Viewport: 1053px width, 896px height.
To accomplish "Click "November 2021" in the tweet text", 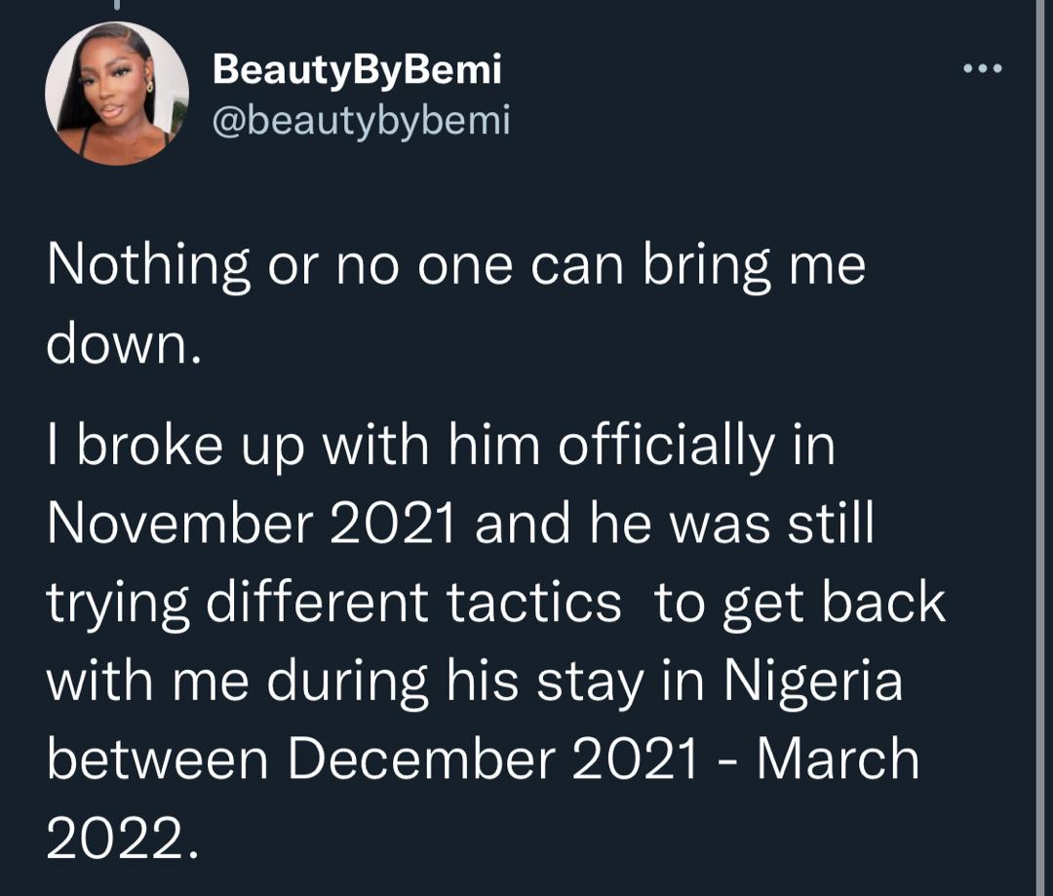I will pyautogui.click(x=251, y=526).
